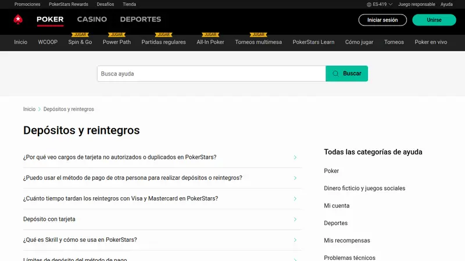465x261 pixels.
Task: Click the Iniciar sesión button
Action: click(x=382, y=20)
